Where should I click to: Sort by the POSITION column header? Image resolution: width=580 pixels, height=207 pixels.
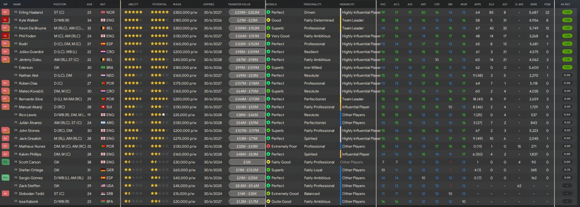coord(60,4)
